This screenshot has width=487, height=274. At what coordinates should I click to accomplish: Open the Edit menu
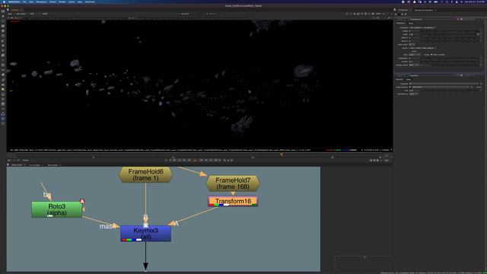click(x=31, y=2)
